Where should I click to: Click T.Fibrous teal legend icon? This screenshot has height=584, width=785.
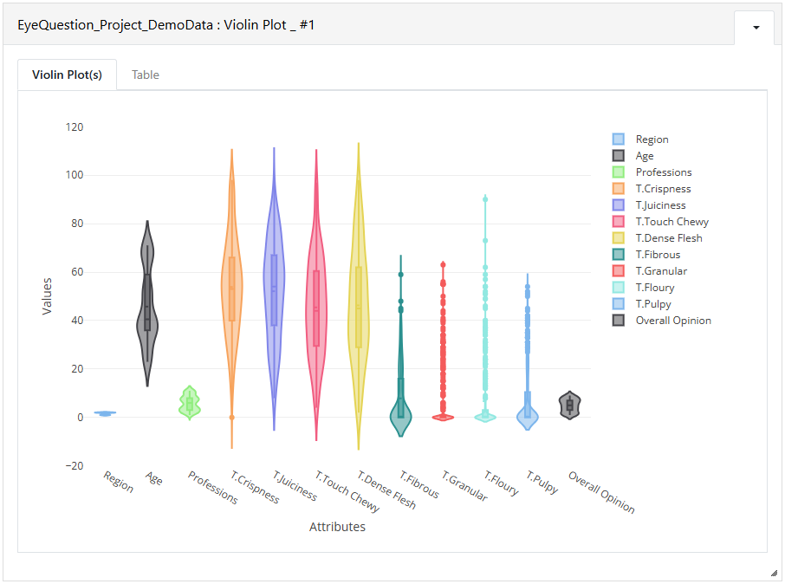pos(619,255)
